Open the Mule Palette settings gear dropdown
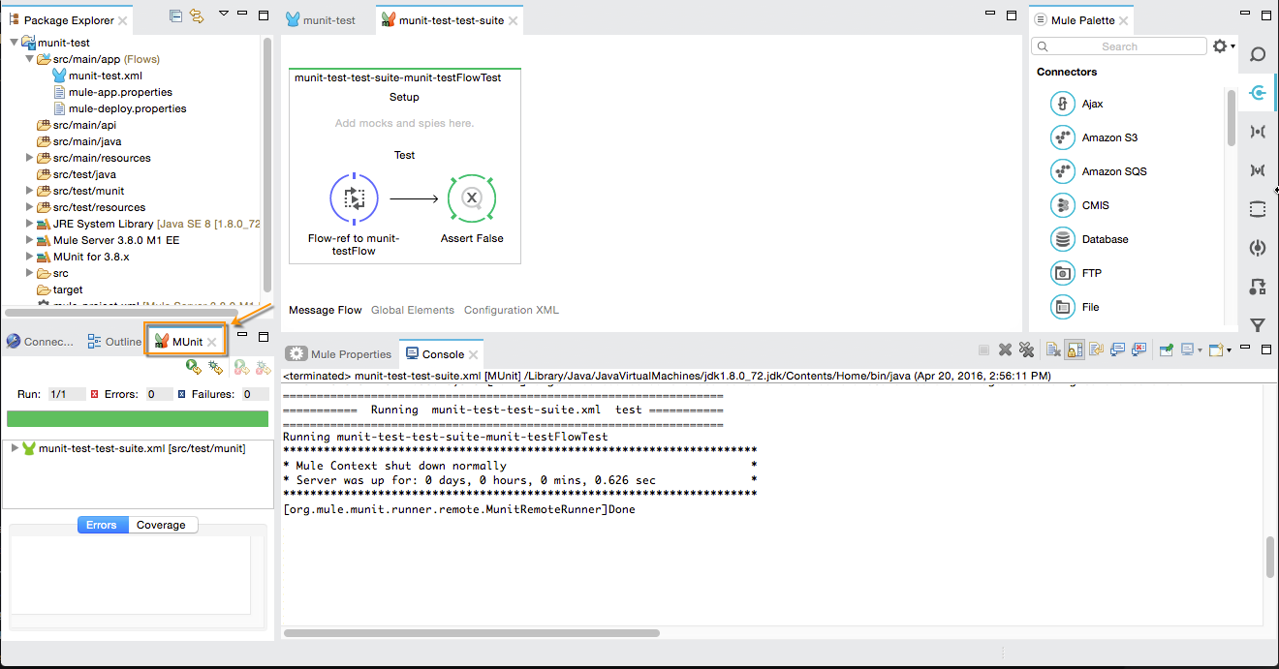The width and height of the screenshot is (1279, 669). [x=1223, y=46]
